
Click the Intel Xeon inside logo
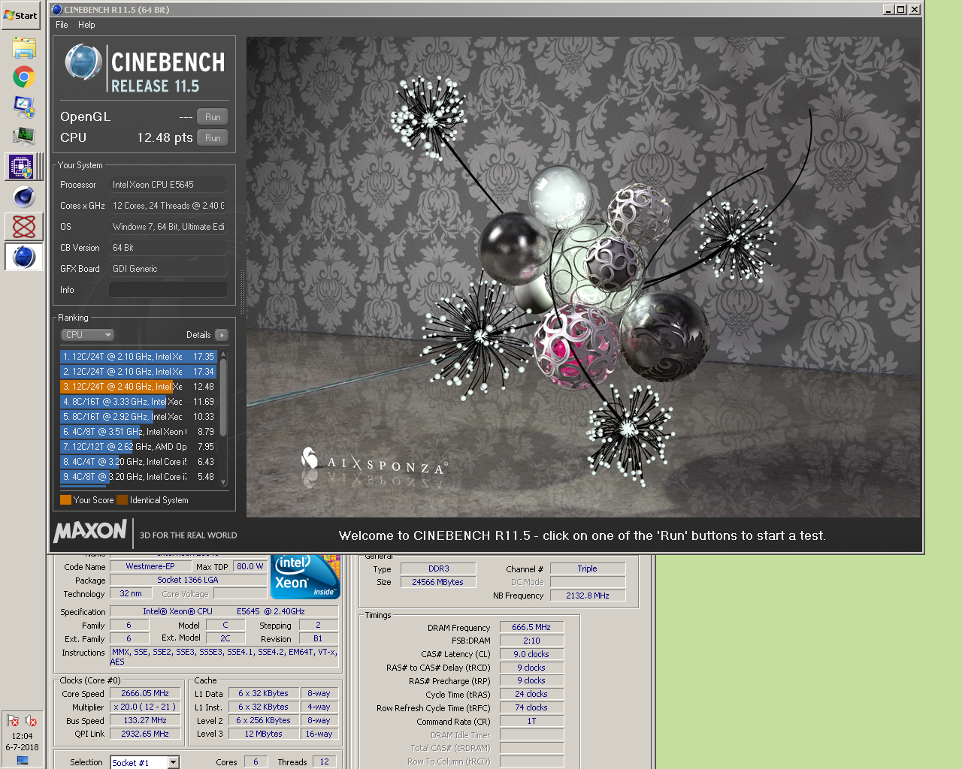pyautogui.click(x=305, y=577)
